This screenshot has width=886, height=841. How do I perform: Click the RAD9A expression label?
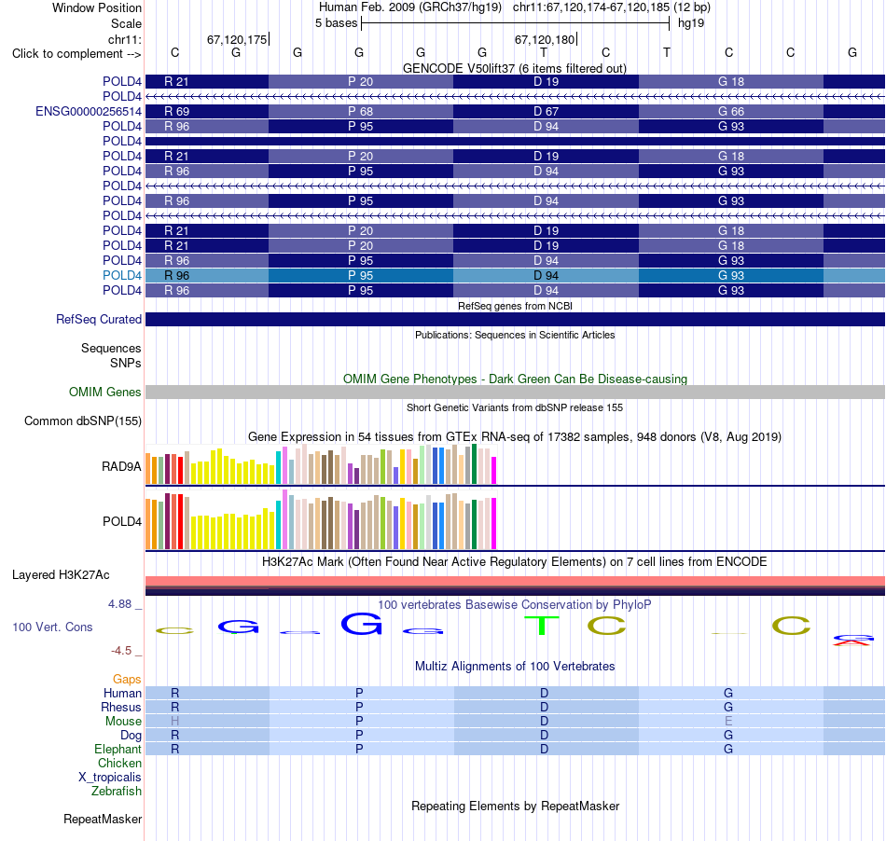click(121, 466)
